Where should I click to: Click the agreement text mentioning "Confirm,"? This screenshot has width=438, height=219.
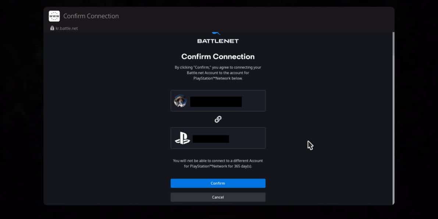(218, 73)
